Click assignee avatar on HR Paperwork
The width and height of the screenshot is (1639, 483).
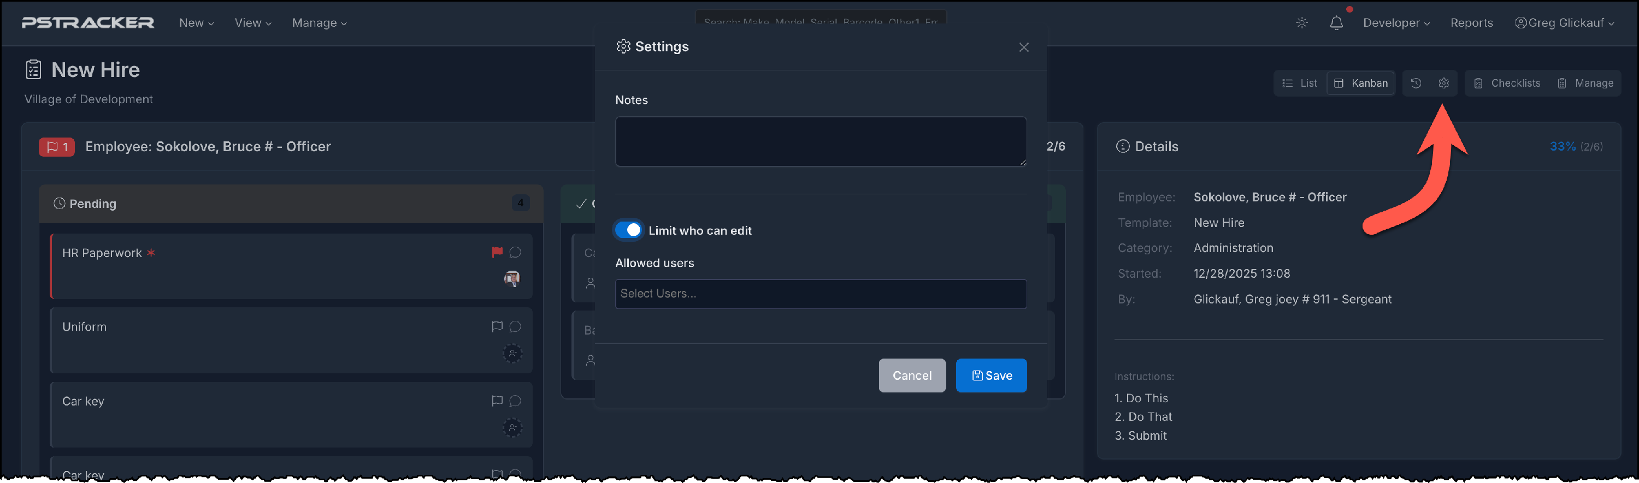[x=512, y=278]
